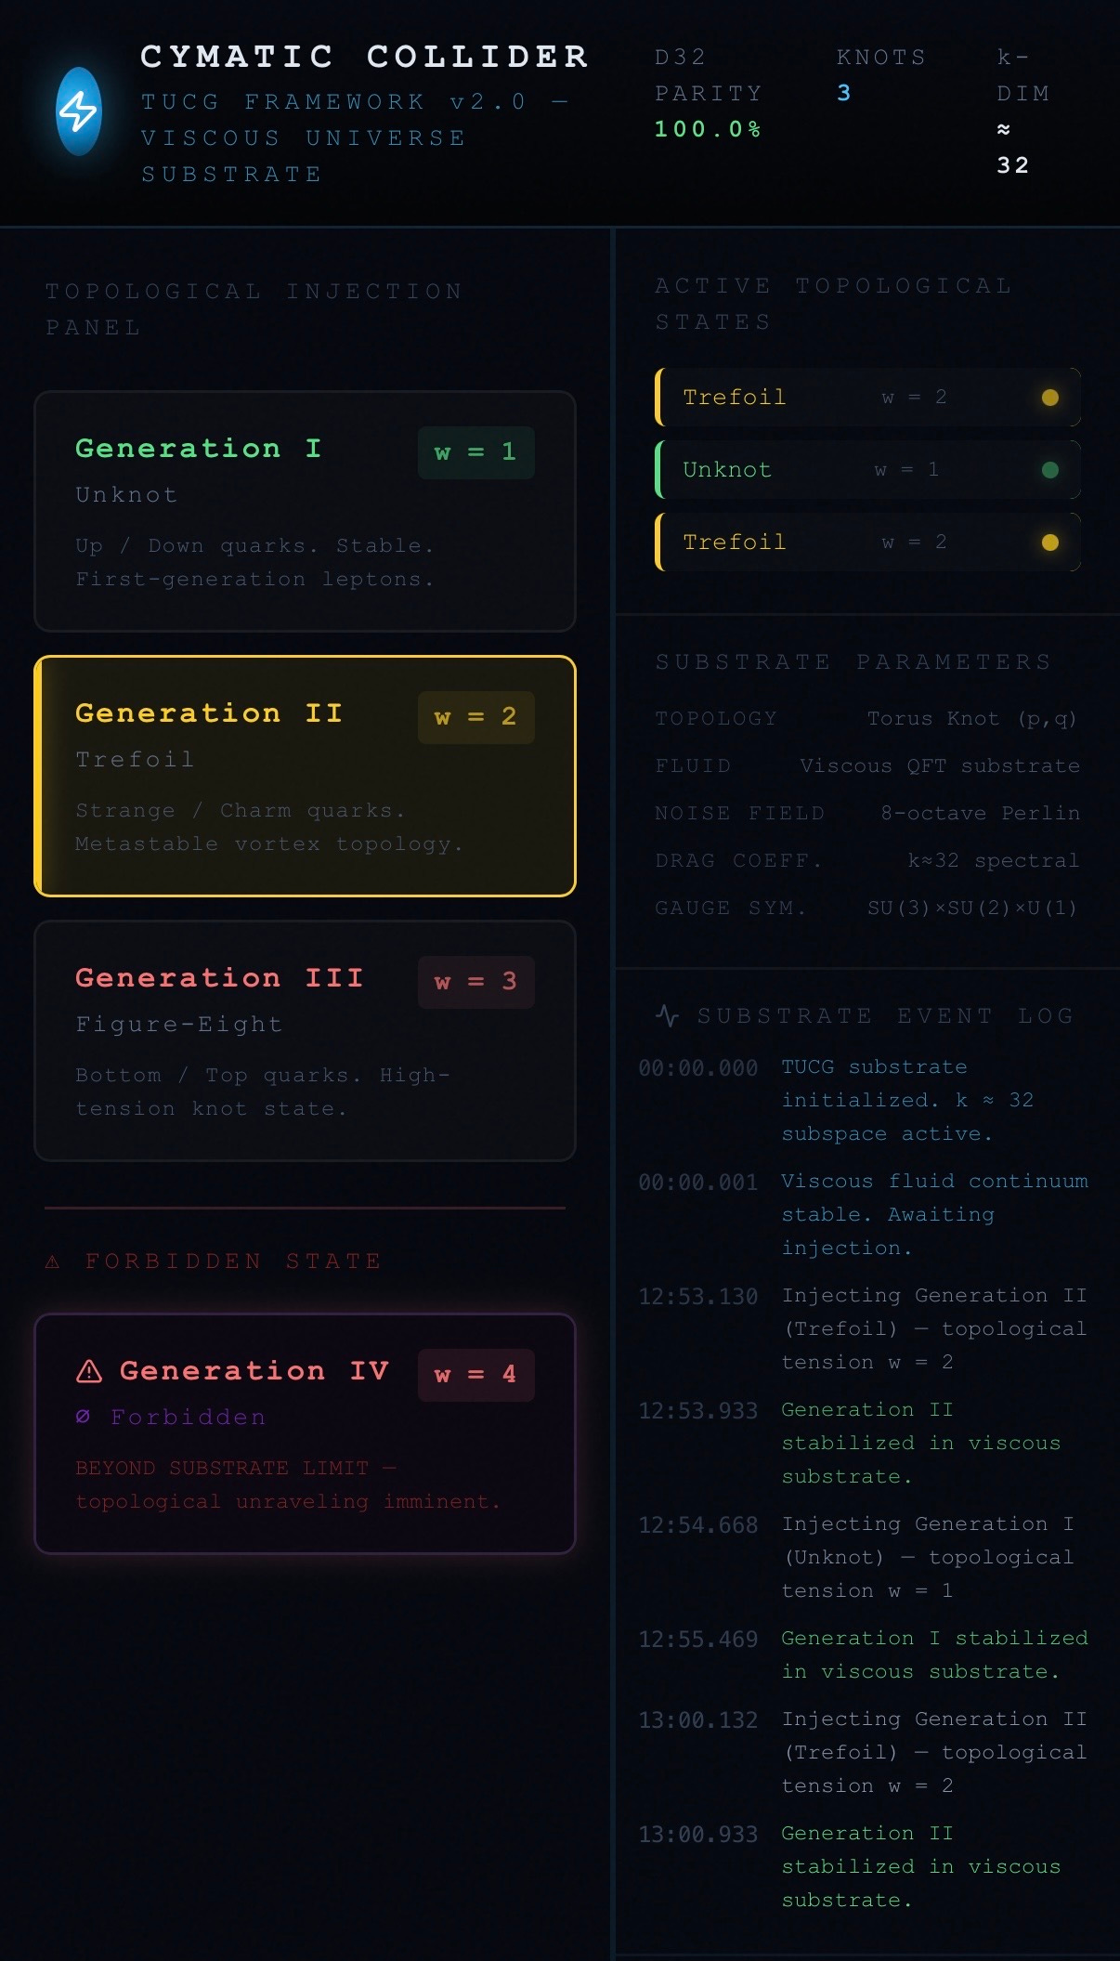Click the red w = 3 badge

(475, 982)
